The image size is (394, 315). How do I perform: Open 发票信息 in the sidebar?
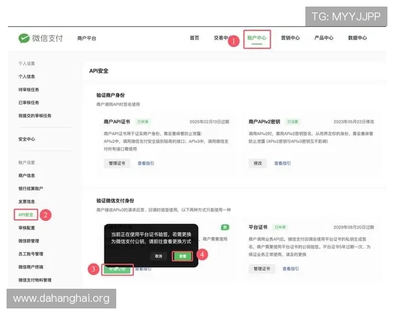(x=27, y=201)
